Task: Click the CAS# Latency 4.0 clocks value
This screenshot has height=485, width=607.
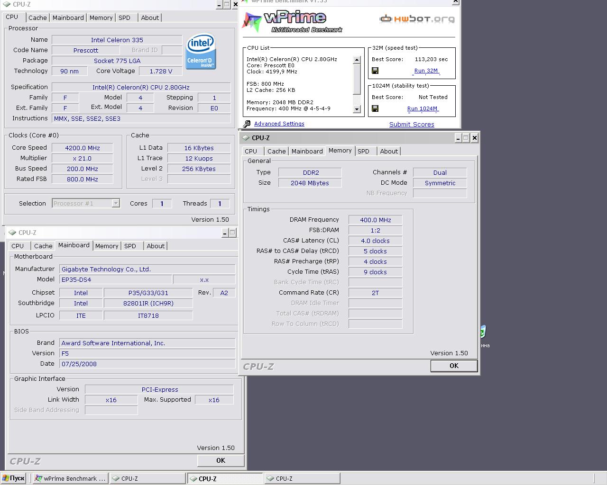Action: point(375,241)
